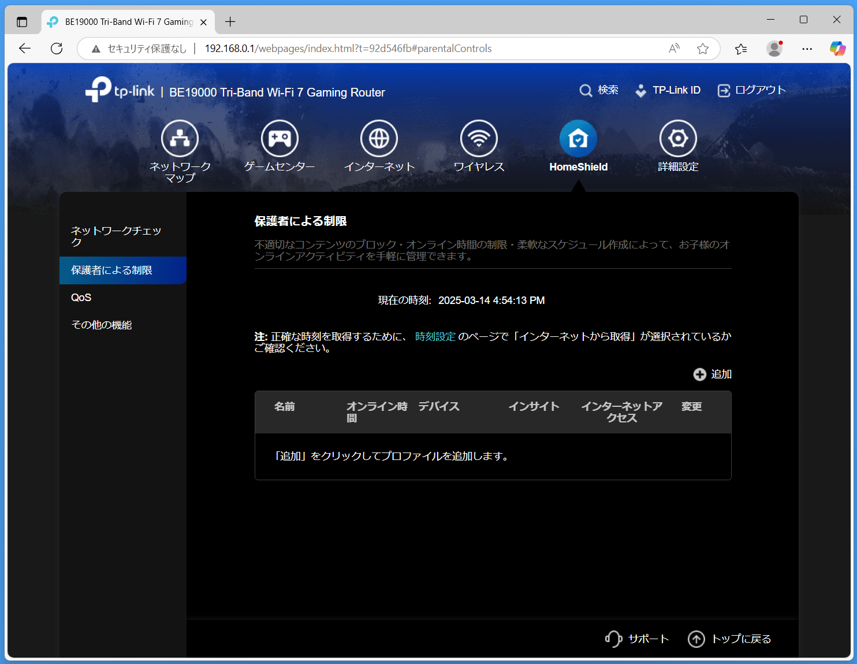Image resolution: width=857 pixels, height=664 pixels.
Task: Click ログアウト to log out
Action: click(751, 90)
